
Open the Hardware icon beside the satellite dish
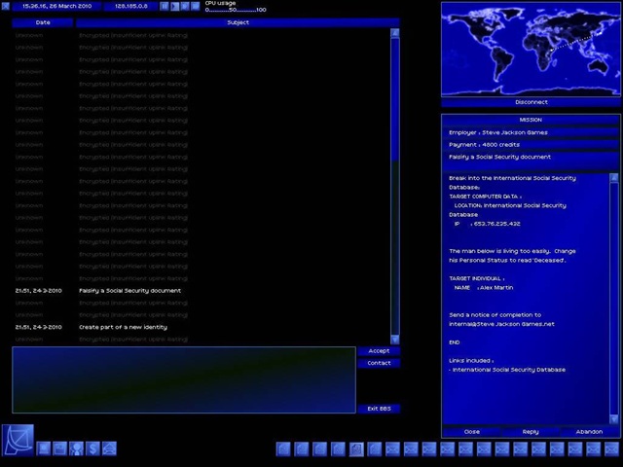coord(44,449)
